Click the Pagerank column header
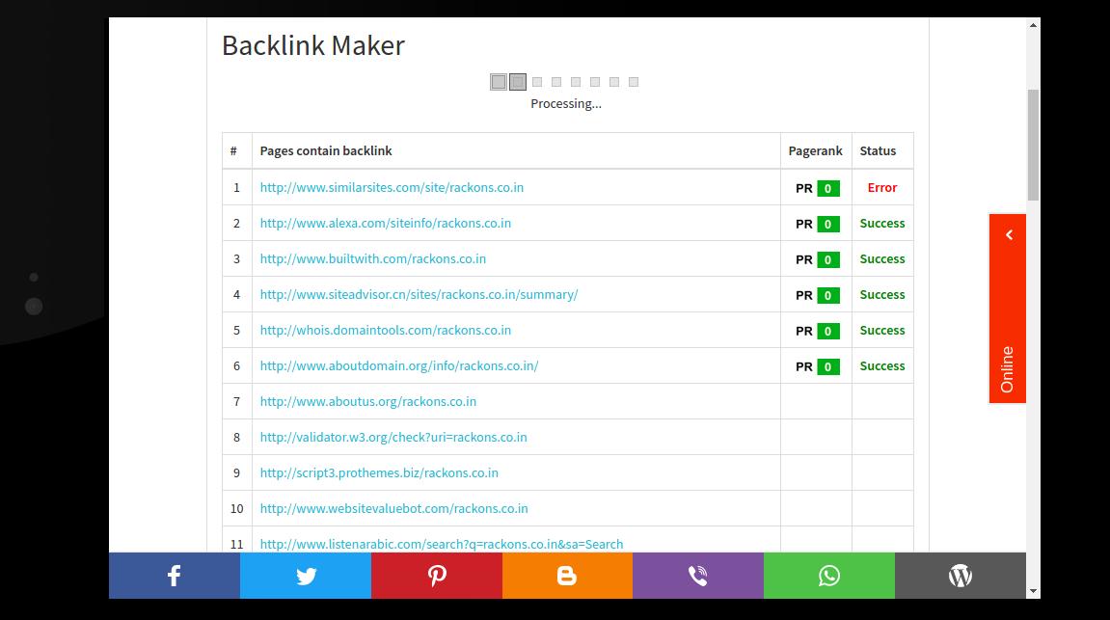 click(816, 150)
